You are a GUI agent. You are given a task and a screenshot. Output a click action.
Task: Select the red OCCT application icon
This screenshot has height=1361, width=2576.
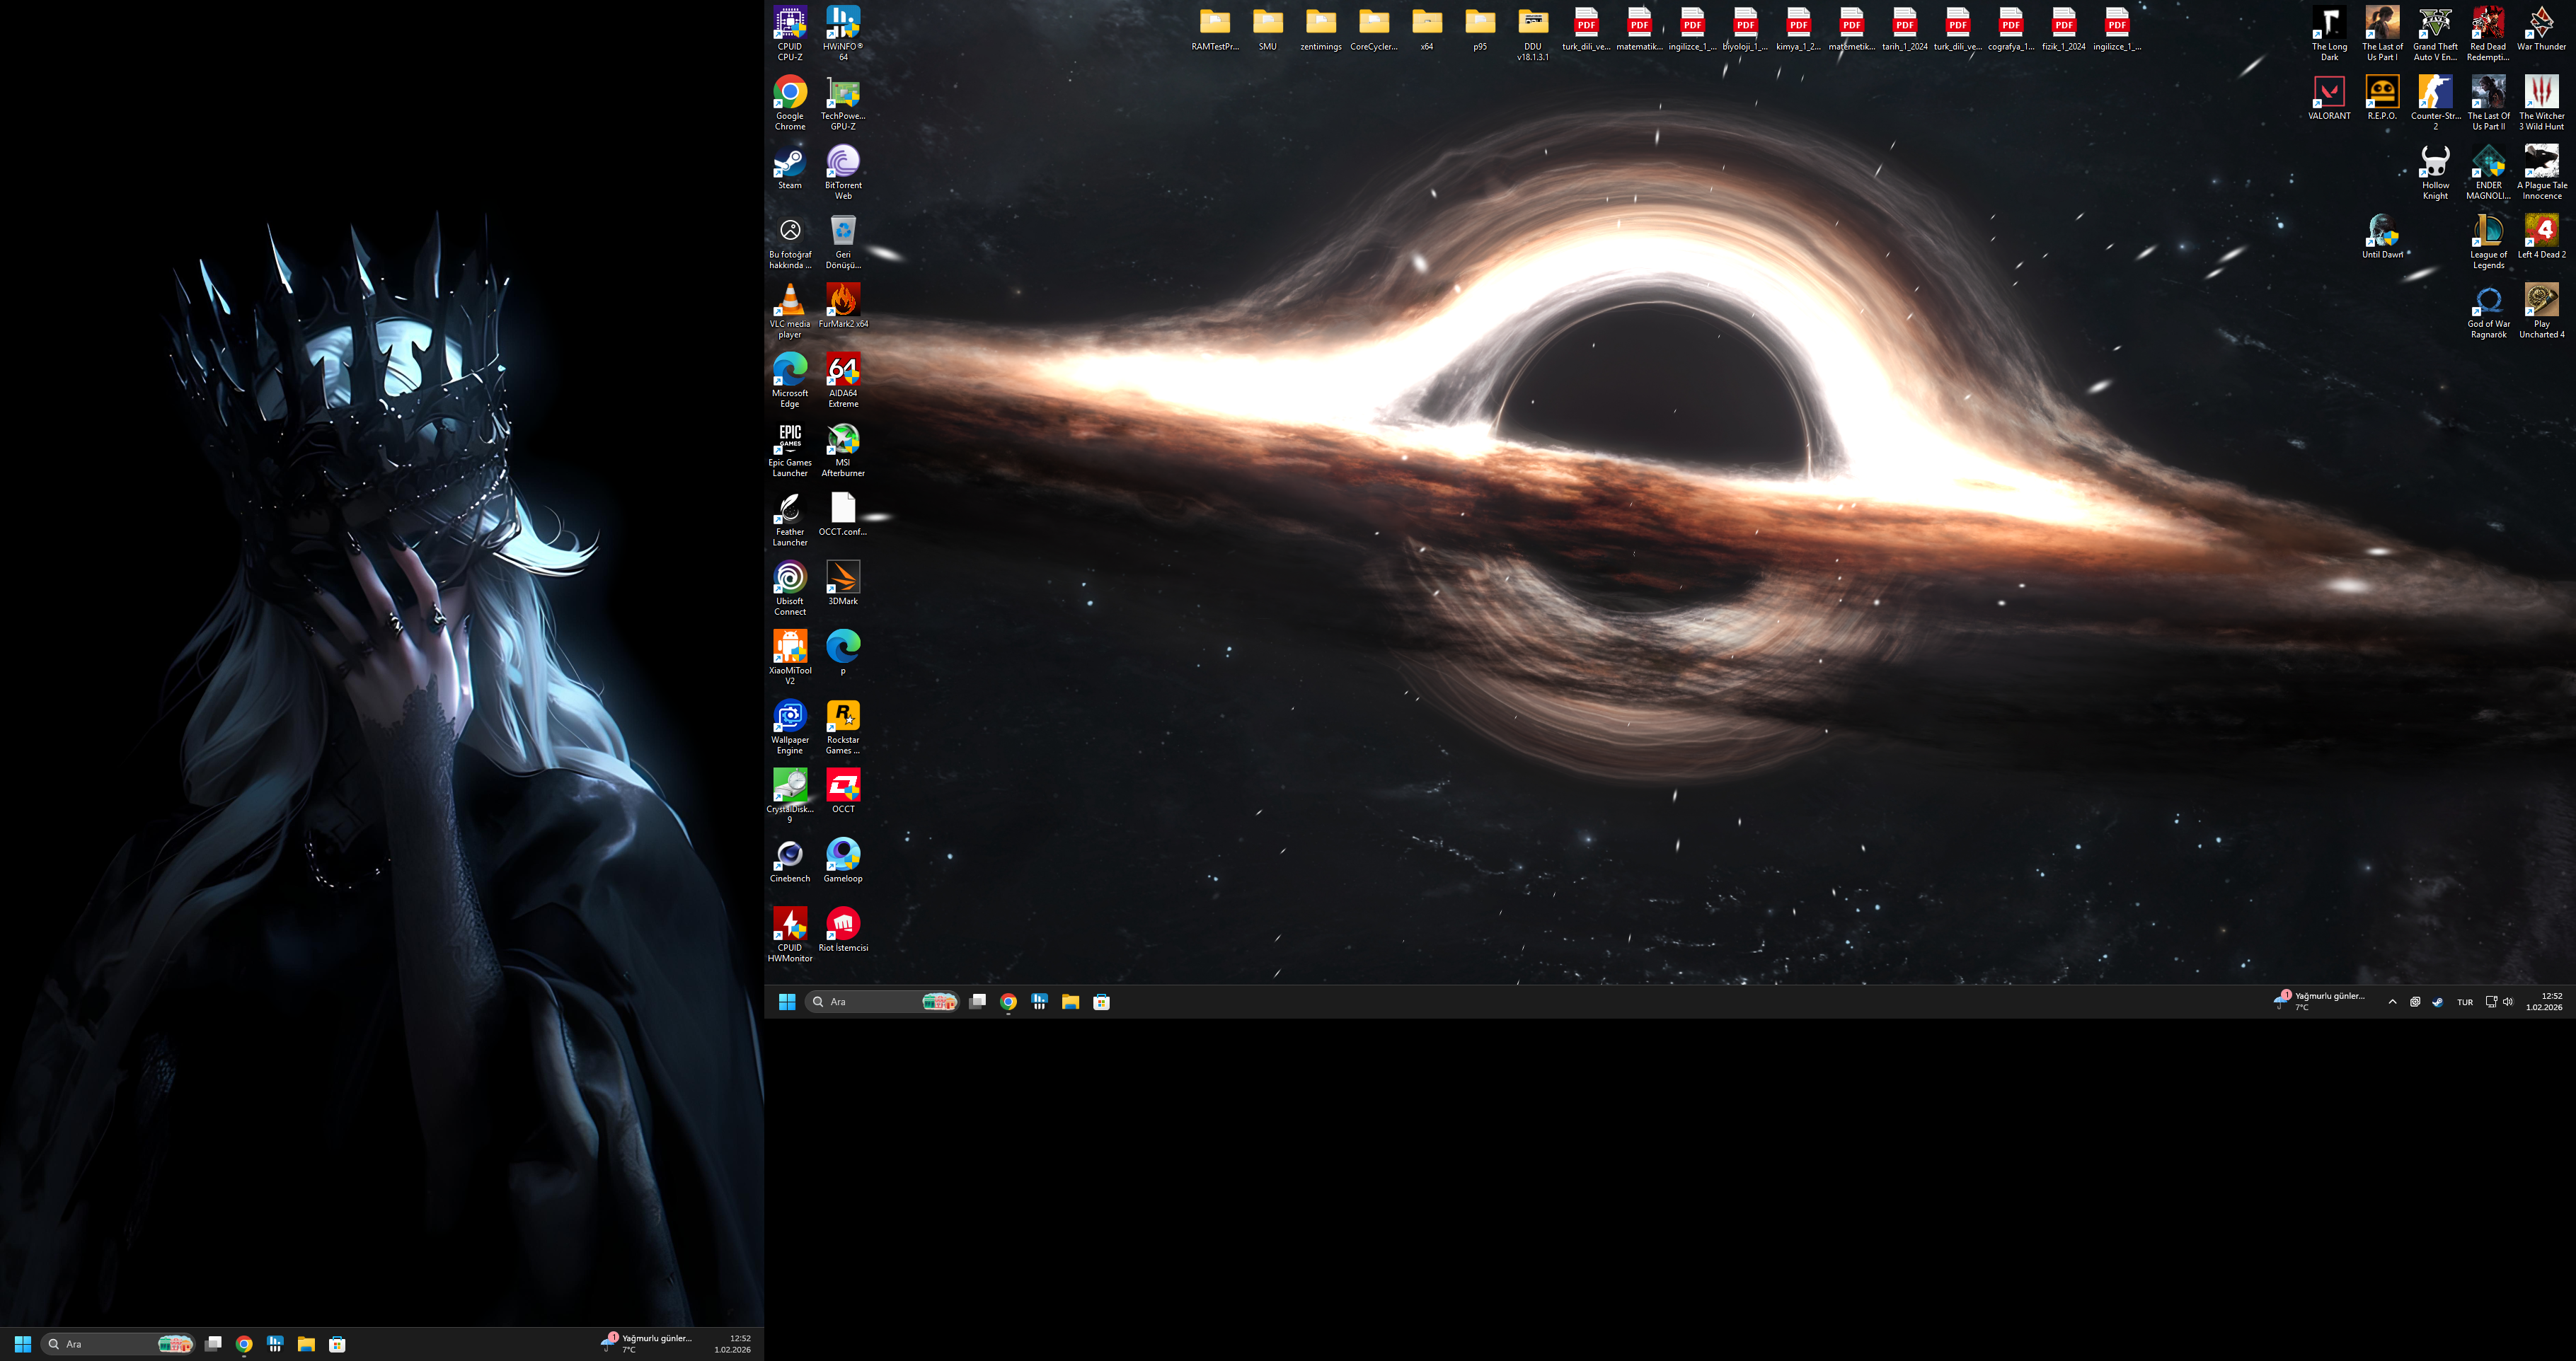click(843, 790)
